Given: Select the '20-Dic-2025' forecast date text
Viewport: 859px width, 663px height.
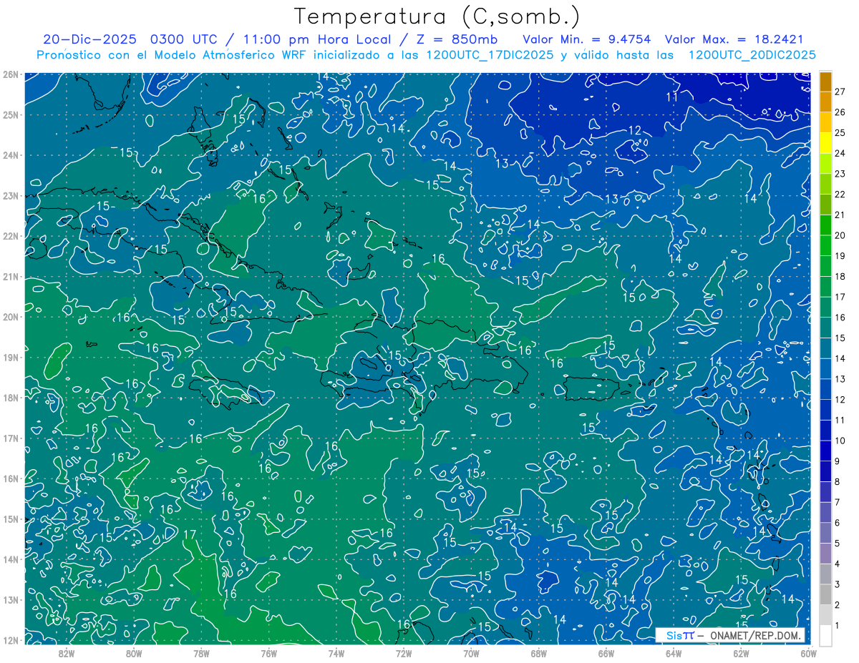Looking at the screenshot, I should (x=92, y=39).
